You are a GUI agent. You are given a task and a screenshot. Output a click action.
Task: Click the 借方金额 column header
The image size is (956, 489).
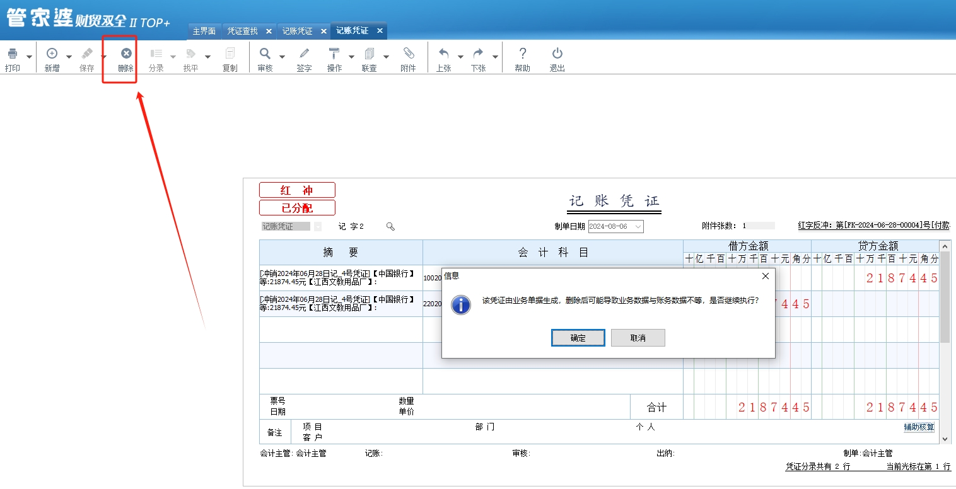pyautogui.click(x=748, y=246)
